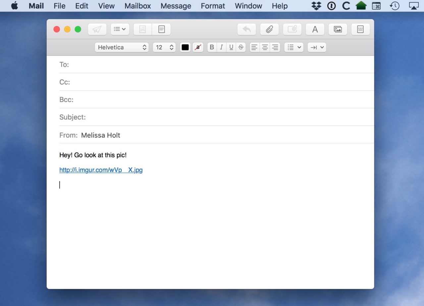Open the Help menu
Viewport: 424px width, 306px height.
click(280, 6)
